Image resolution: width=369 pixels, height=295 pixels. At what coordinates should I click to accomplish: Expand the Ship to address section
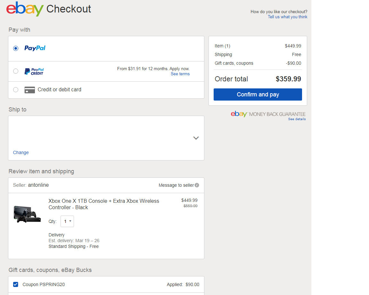click(196, 138)
